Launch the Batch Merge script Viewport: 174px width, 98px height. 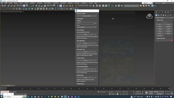tap(85, 78)
